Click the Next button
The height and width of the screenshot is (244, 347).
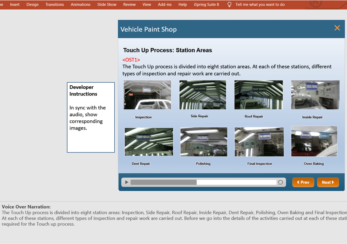pyautogui.click(x=328, y=182)
